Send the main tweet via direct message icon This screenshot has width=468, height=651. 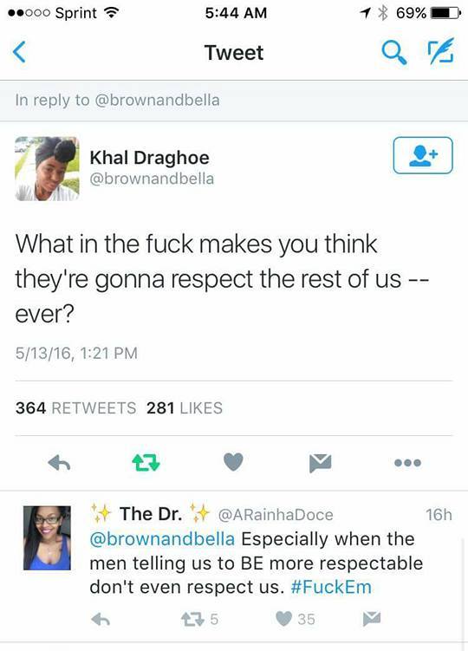point(320,463)
